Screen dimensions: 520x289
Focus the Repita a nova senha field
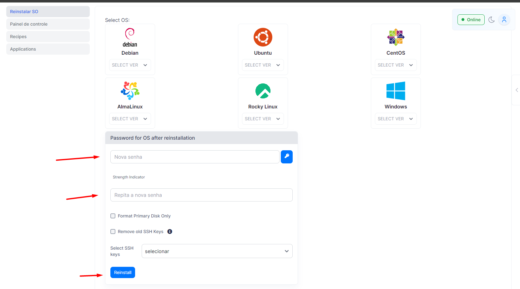tap(201, 195)
